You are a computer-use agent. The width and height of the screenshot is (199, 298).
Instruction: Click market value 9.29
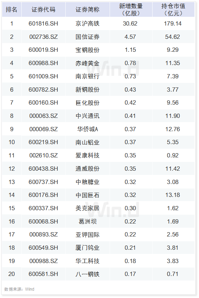coord(172,50)
